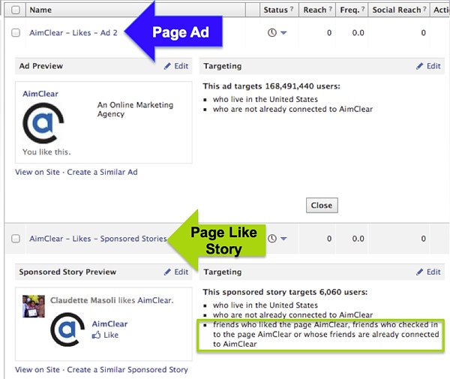450x379 pixels.
Task: Edit the Sponsored Story Preview
Action: coord(181,272)
